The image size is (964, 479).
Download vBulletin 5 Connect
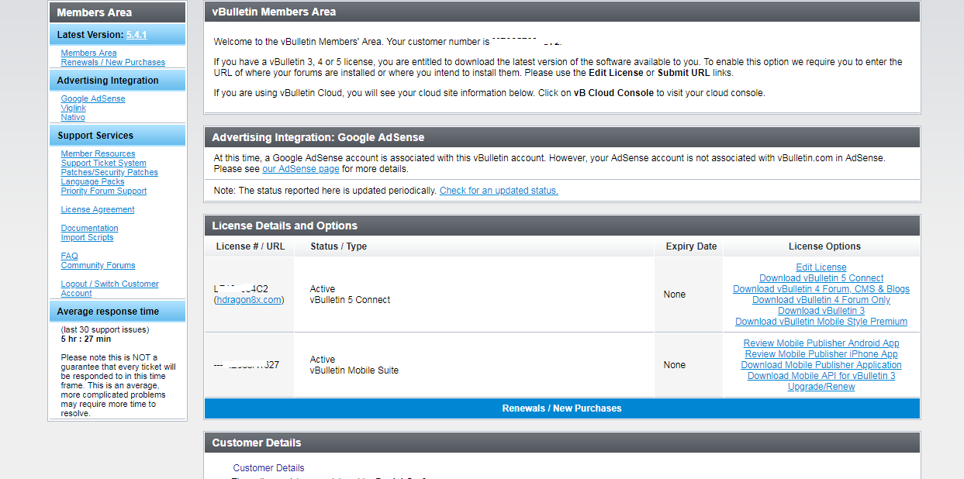point(821,278)
